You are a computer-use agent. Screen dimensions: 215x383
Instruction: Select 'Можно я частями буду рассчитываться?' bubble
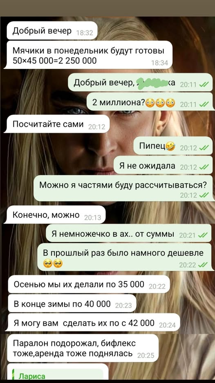(x=123, y=188)
